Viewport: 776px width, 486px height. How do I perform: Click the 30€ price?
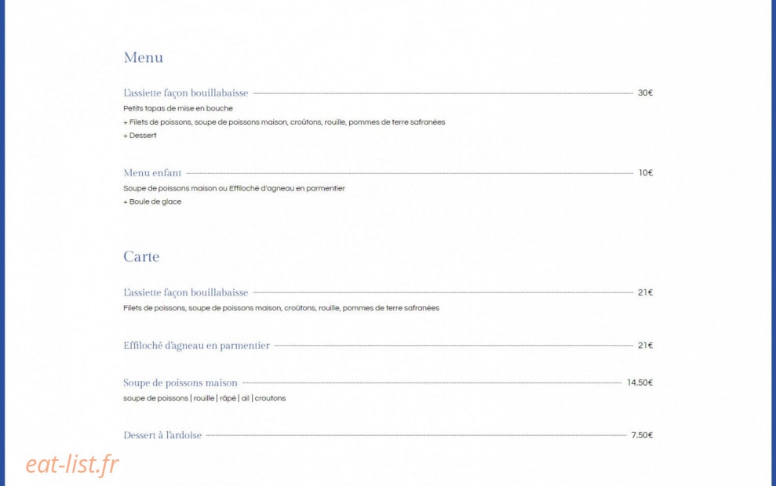click(x=645, y=93)
